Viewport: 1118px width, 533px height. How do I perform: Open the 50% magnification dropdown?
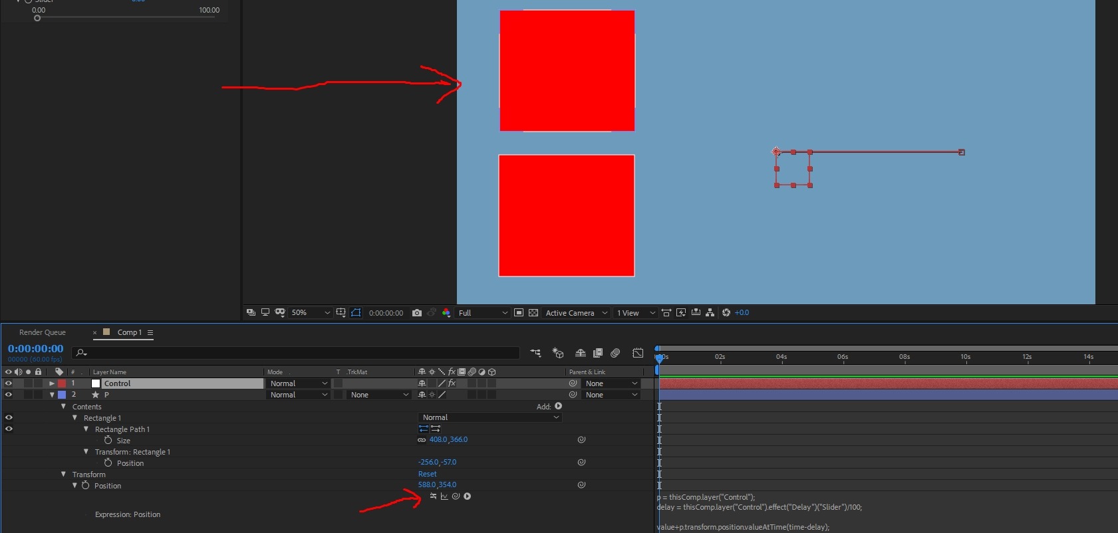[311, 312]
